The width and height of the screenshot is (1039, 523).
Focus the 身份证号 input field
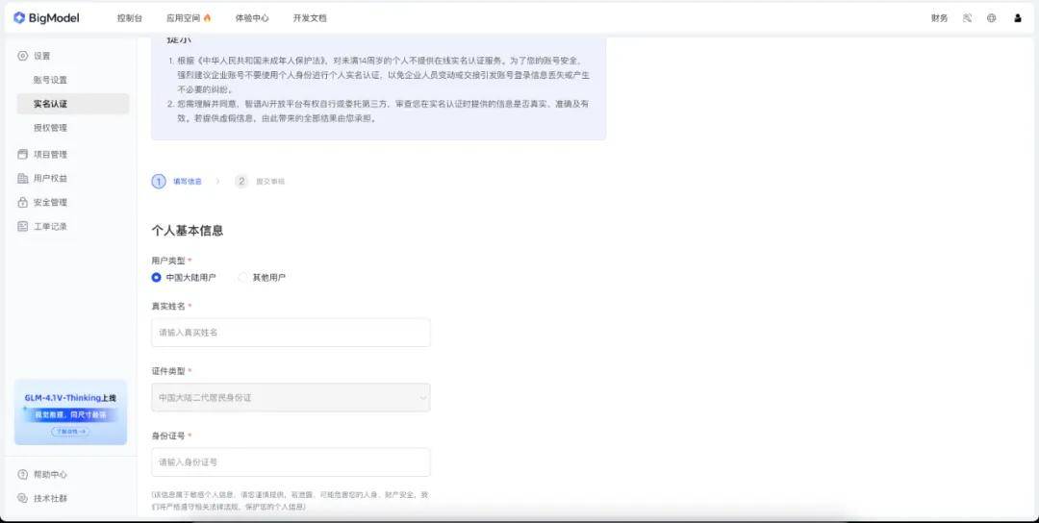291,462
